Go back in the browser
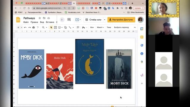 click(16, 8)
